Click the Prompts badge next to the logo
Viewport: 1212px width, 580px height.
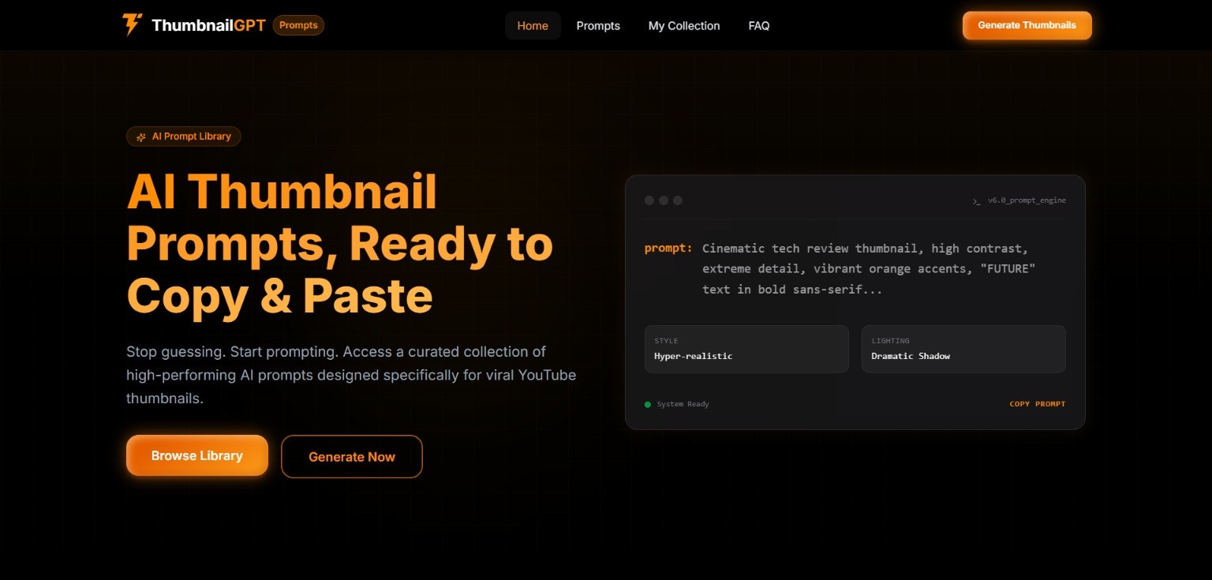tap(298, 24)
